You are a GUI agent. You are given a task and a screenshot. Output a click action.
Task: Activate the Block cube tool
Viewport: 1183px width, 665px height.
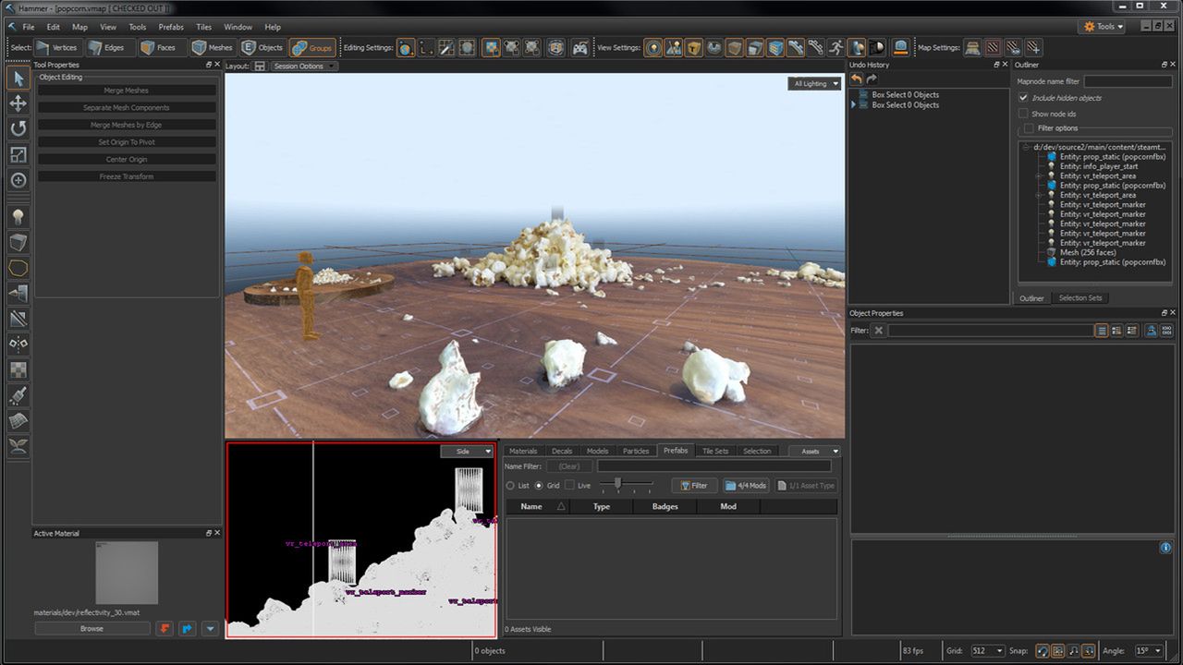pos(18,242)
